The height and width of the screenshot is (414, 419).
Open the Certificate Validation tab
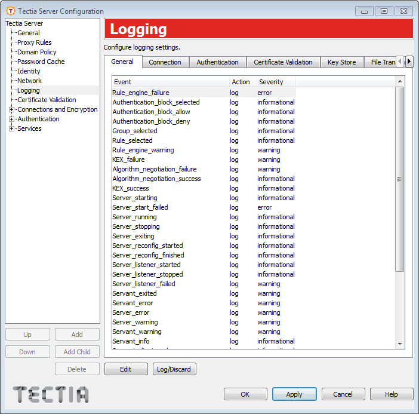[x=283, y=62]
